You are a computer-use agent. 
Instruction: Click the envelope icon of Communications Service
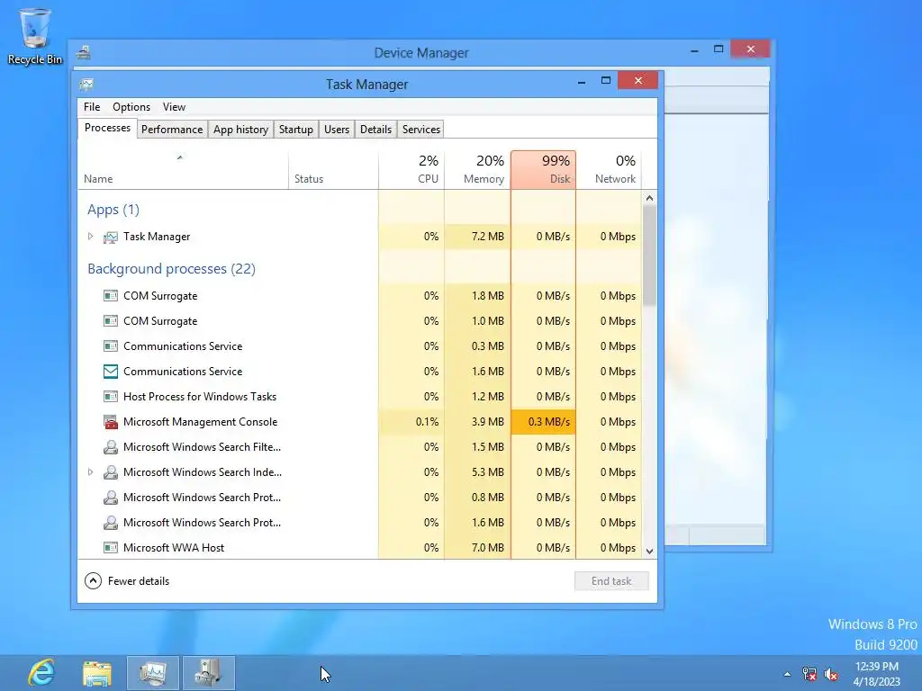point(111,372)
